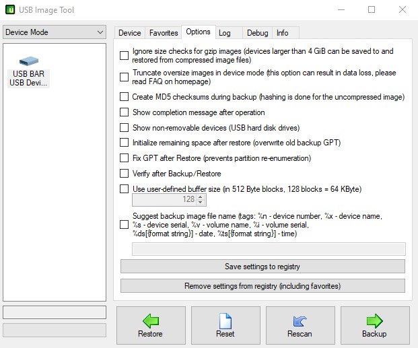The image size is (418, 348).
Task: Click the green Restore arrow icon
Action: pyautogui.click(x=150, y=320)
